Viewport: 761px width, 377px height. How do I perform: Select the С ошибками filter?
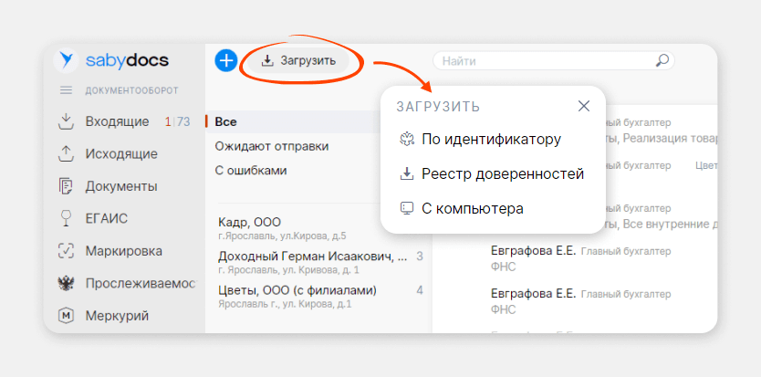coord(251,170)
